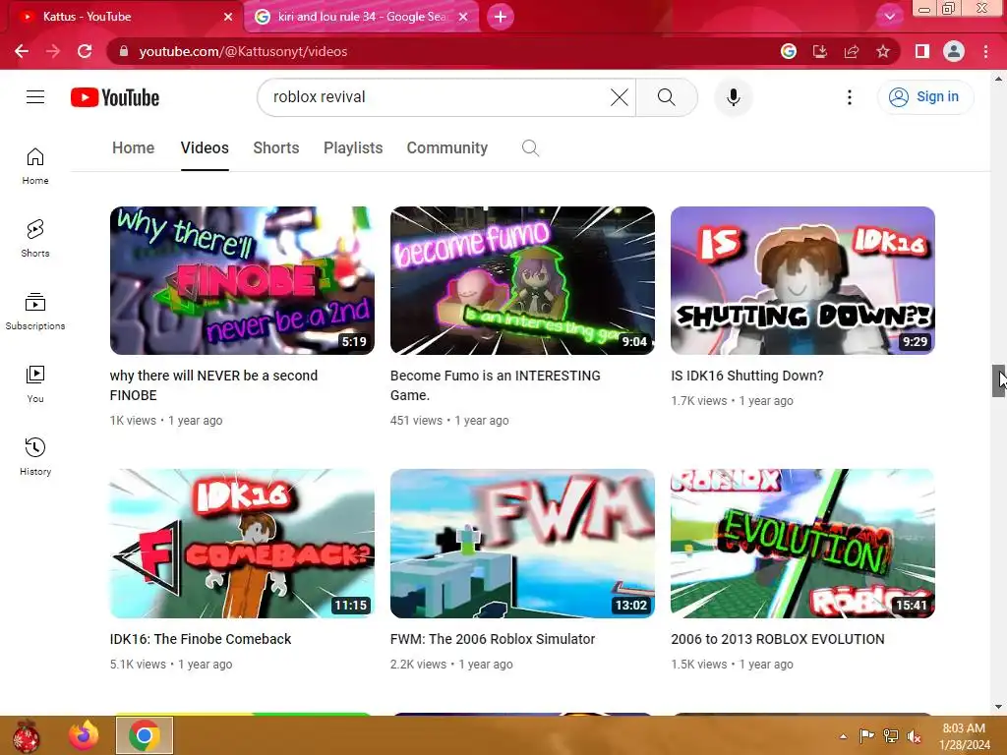Reload the page
The height and width of the screenshot is (755, 1007).
[x=85, y=51]
